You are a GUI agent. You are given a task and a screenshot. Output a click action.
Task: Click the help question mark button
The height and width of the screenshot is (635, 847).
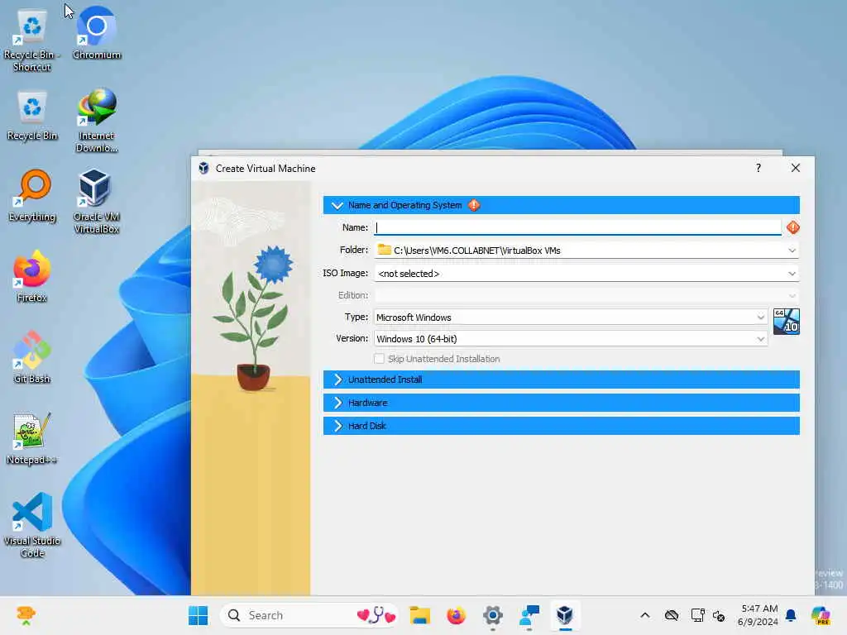tap(758, 168)
